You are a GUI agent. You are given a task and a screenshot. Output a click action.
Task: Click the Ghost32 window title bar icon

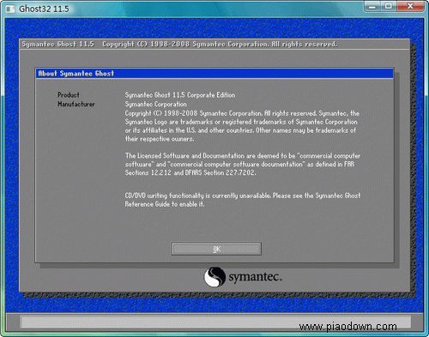tap(10, 9)
